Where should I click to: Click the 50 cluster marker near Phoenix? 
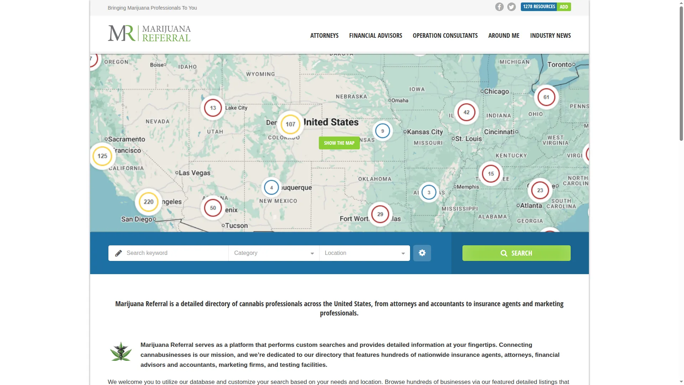(213, 208)
